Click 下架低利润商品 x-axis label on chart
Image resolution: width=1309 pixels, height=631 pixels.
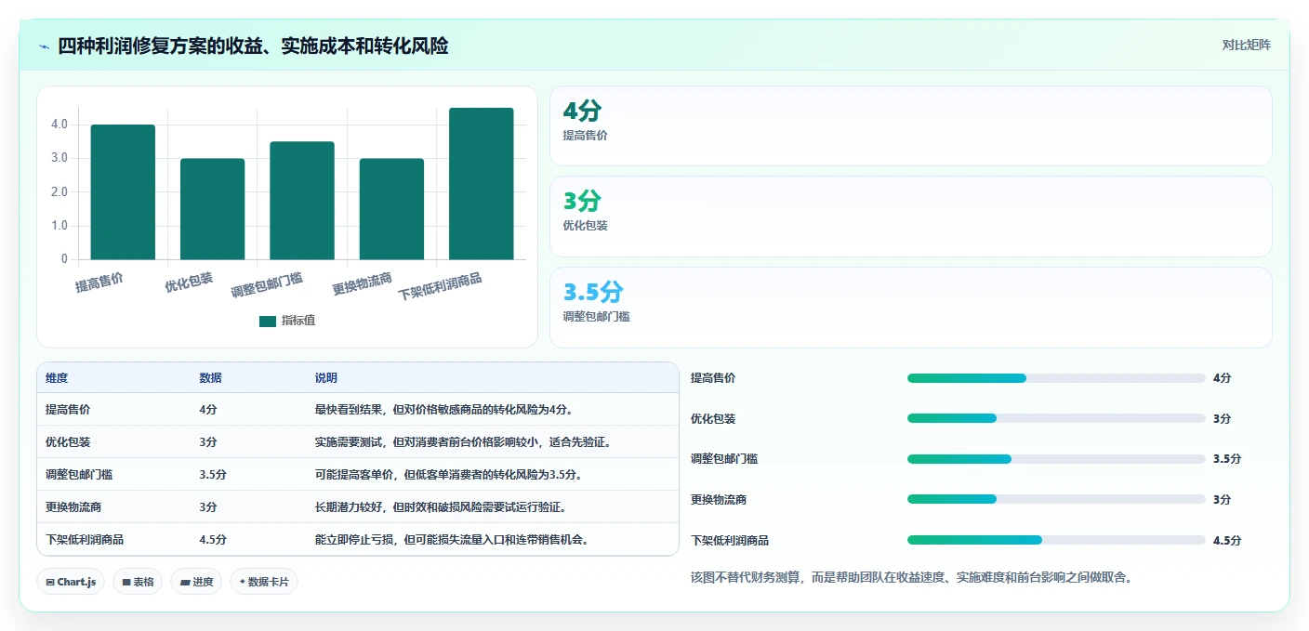[441, 287]
